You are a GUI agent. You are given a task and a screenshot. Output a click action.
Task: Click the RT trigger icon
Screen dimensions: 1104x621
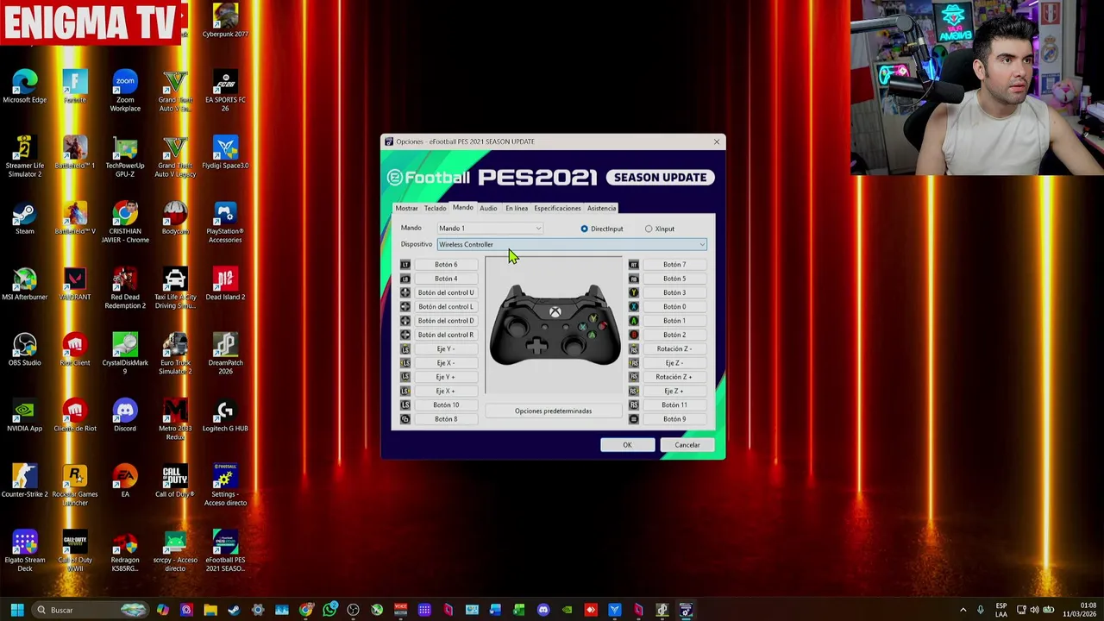[634, 265]
